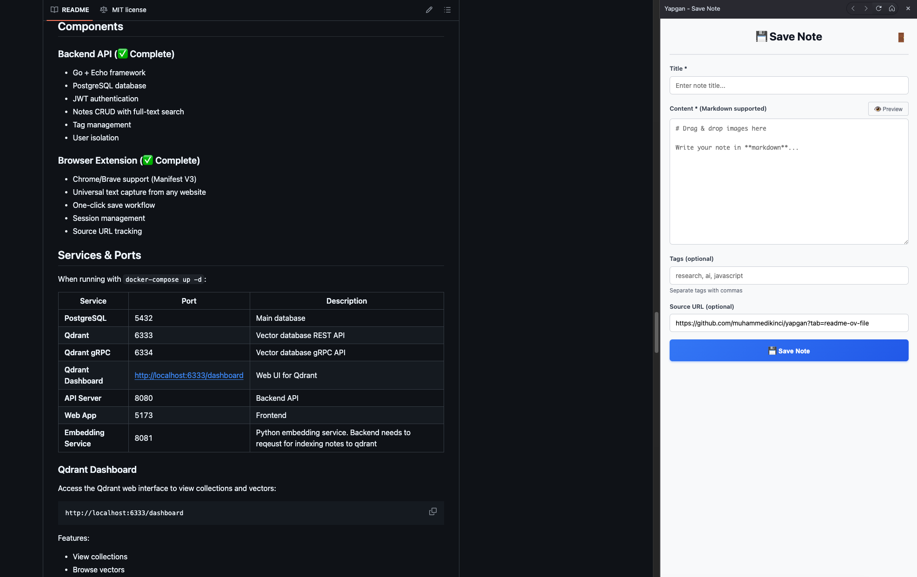Click the door logout icon
Screen dimensions: 917x577
coord(901,37)
